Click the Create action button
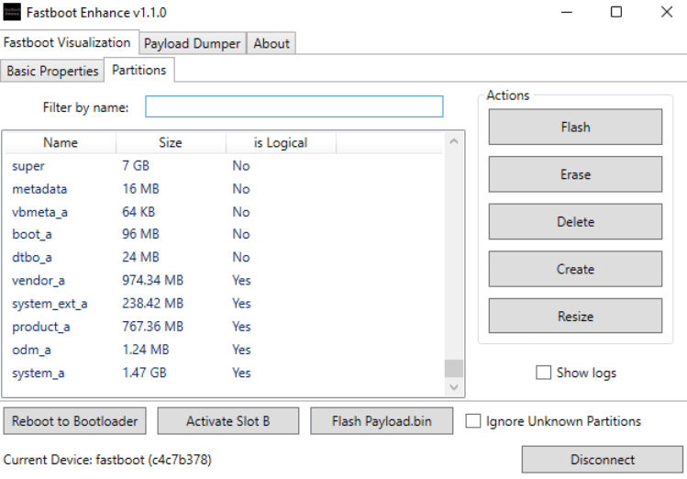Viewport: 687px width, 479px height. (x=575, y=269)
